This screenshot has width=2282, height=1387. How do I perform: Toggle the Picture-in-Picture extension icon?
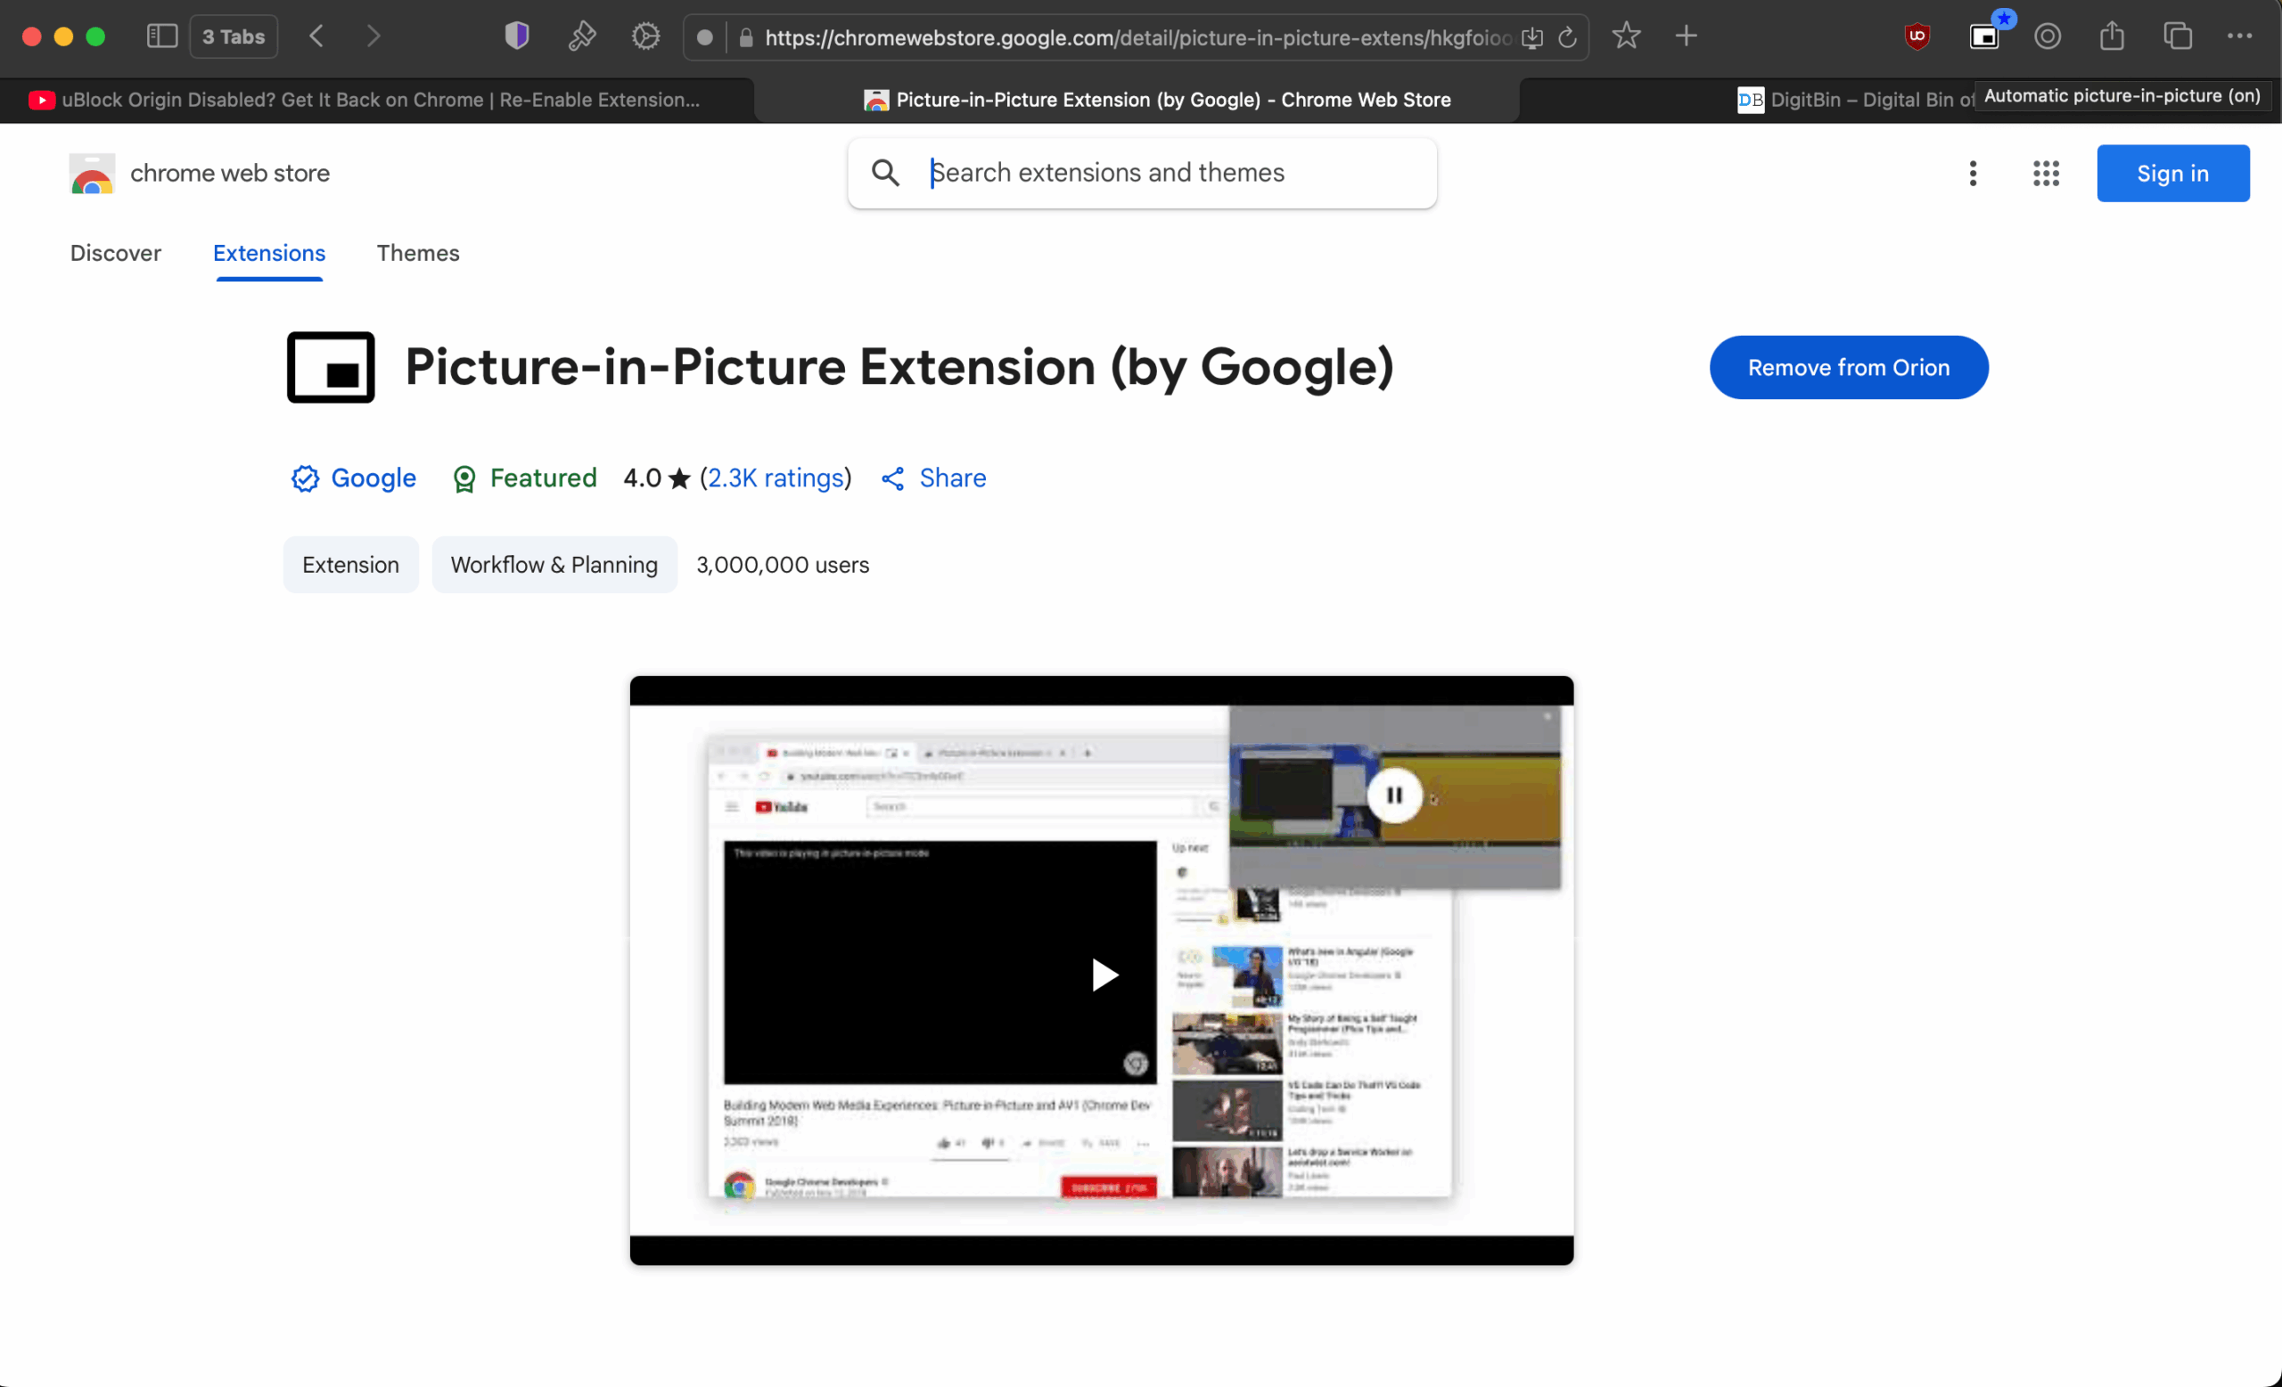click(1983, 37)
